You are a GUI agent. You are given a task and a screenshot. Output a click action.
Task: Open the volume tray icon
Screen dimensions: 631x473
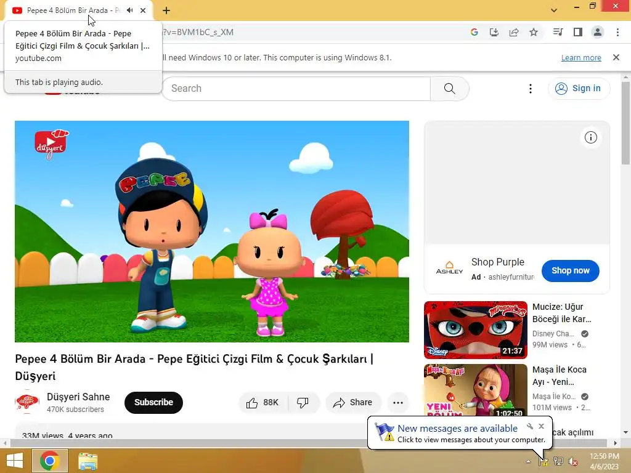click(x=572, y=461)
